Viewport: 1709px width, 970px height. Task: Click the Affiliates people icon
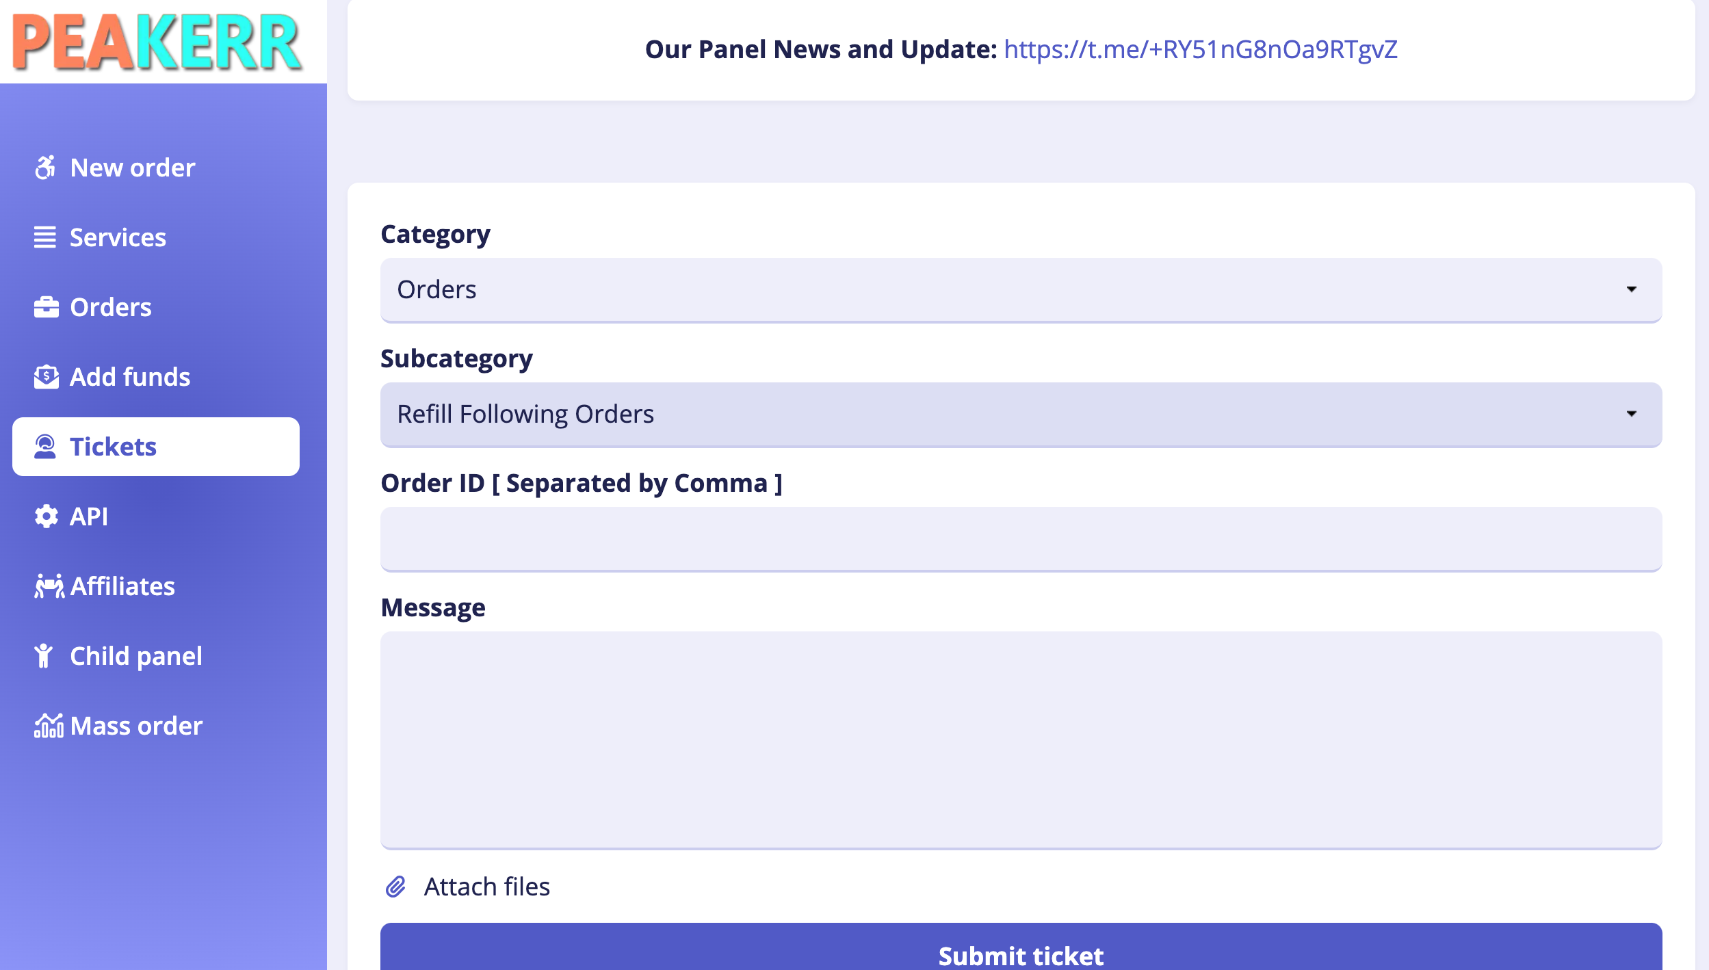(49, 586)
